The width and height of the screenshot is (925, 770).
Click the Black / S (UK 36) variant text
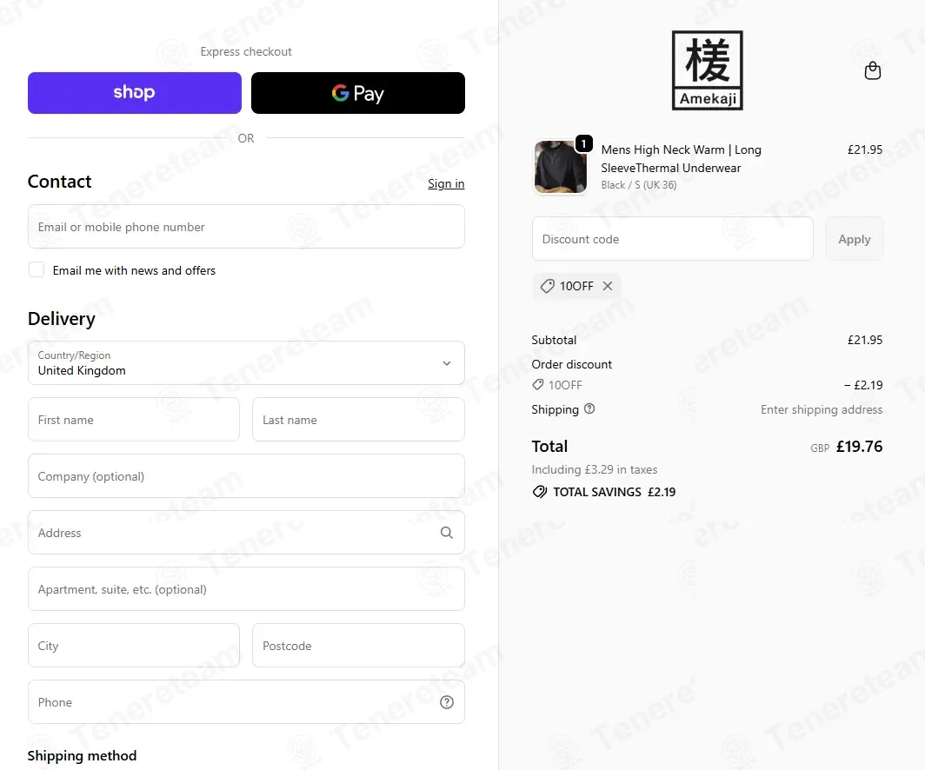pyautogui.click(x=639, y=185)
